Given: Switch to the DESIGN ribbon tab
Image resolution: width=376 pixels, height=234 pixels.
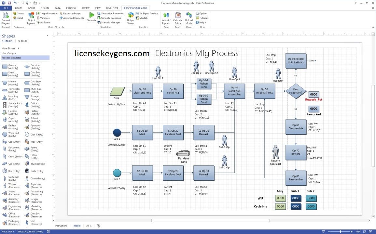Looking at the screenshot, I should [45, 8].
